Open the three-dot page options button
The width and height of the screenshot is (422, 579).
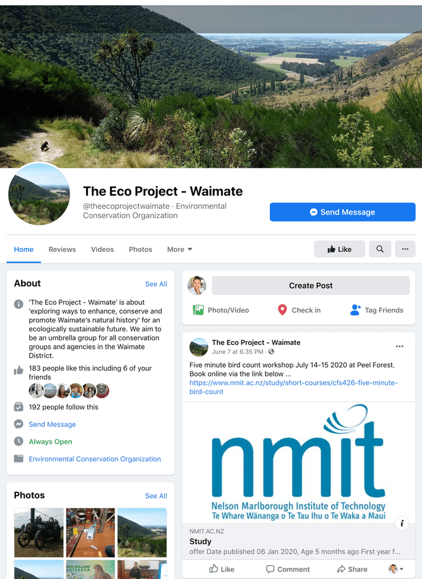(x=405, y=249)
